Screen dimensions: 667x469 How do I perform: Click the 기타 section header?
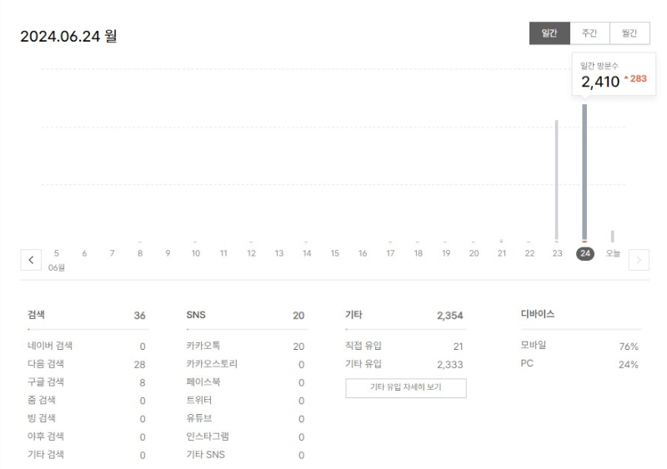[x=354, y=315]
